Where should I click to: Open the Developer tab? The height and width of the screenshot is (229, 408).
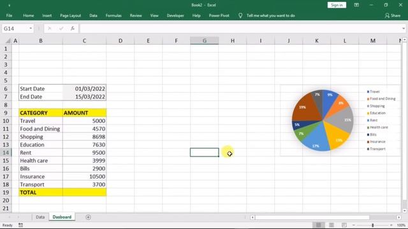click(175, 15)
